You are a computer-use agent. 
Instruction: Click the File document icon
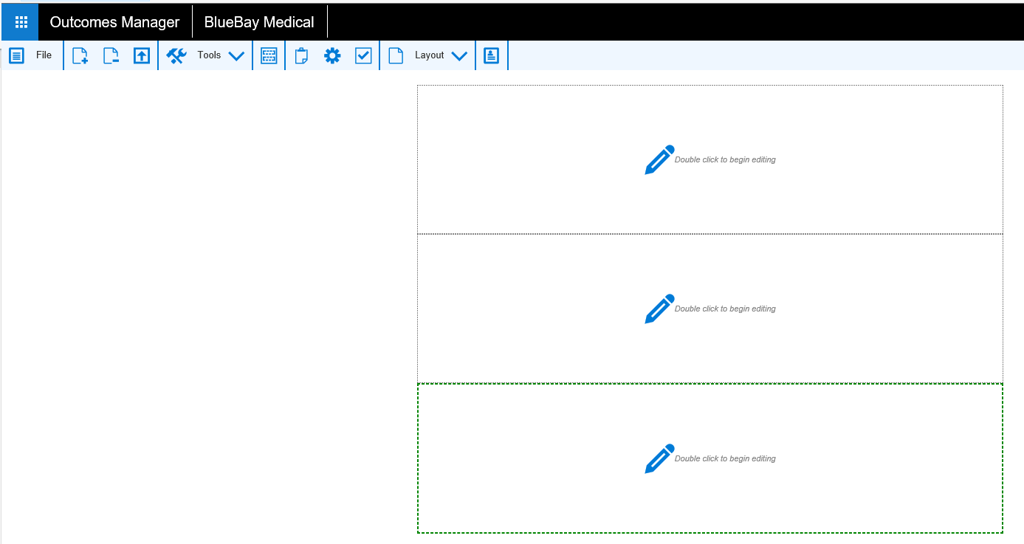tap(16, 55)
